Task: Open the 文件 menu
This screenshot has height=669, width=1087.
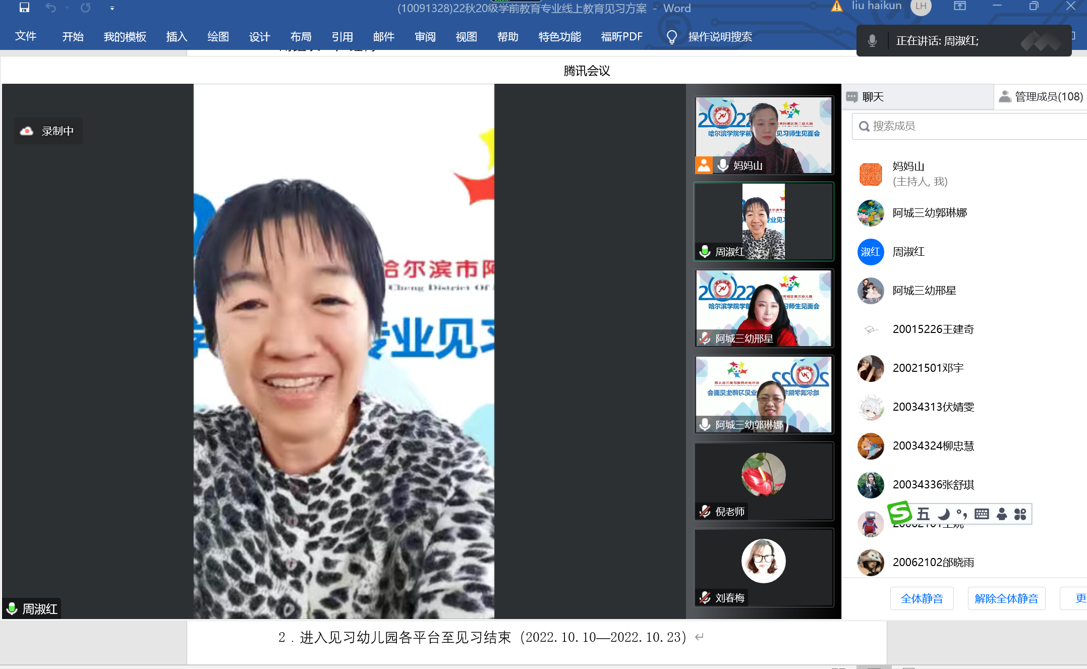Action: (x=26, y=36)
